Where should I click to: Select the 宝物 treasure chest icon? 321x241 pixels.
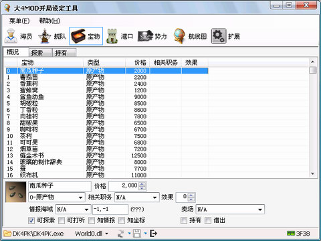pos(78,36)
